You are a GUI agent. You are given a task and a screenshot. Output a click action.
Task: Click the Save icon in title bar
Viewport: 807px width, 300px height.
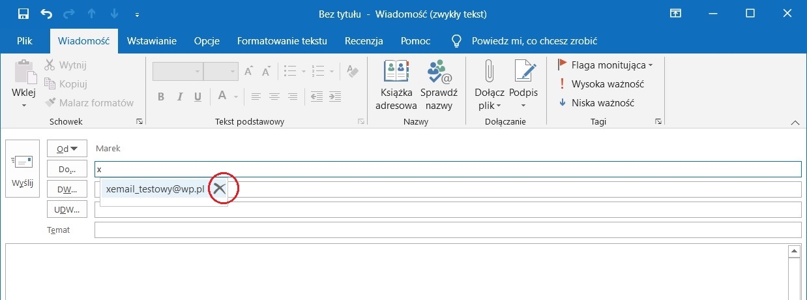pos(23,14)
